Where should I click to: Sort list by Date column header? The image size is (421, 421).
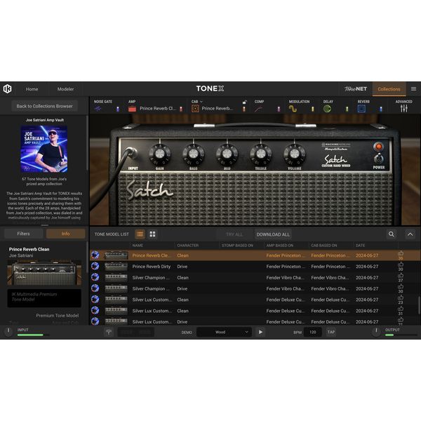click(361, 246)
